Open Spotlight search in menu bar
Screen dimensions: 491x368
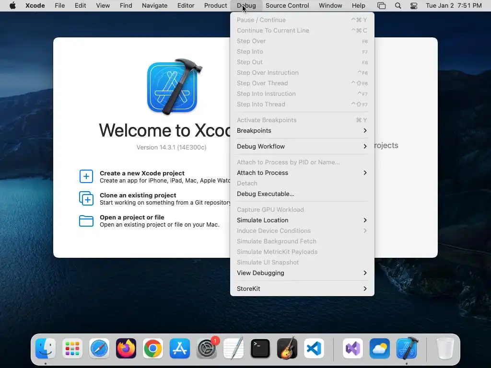tap(398, 6)
